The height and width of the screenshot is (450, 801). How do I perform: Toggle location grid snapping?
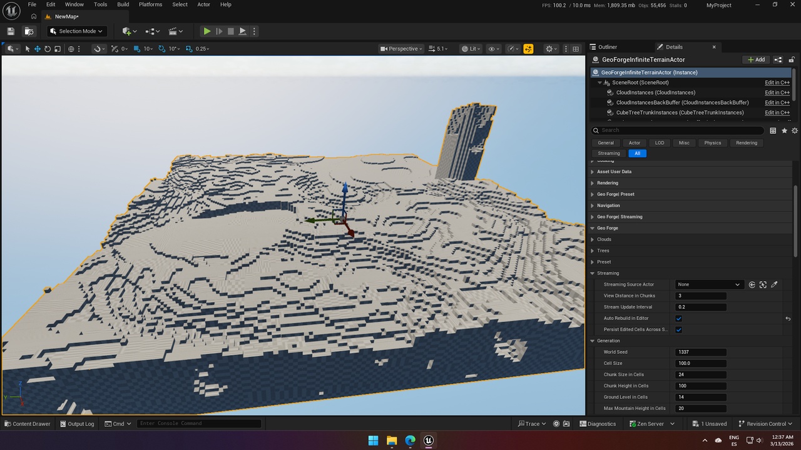(137, 49)
